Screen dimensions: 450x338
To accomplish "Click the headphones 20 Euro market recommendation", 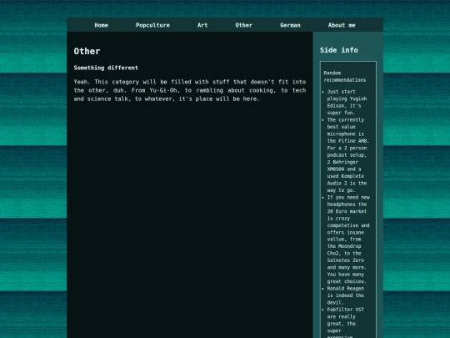I will tap(348, 240).
